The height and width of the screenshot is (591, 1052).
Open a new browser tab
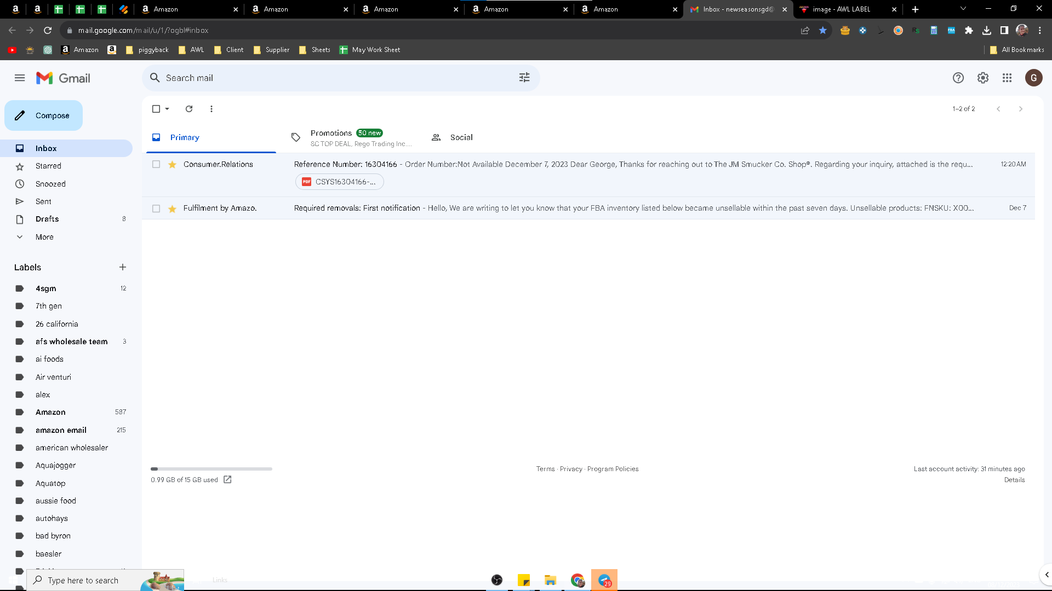point(915,9)
